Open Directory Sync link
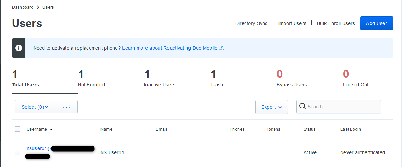This screenshot has width=403, height=167. [x=251, y=23]
